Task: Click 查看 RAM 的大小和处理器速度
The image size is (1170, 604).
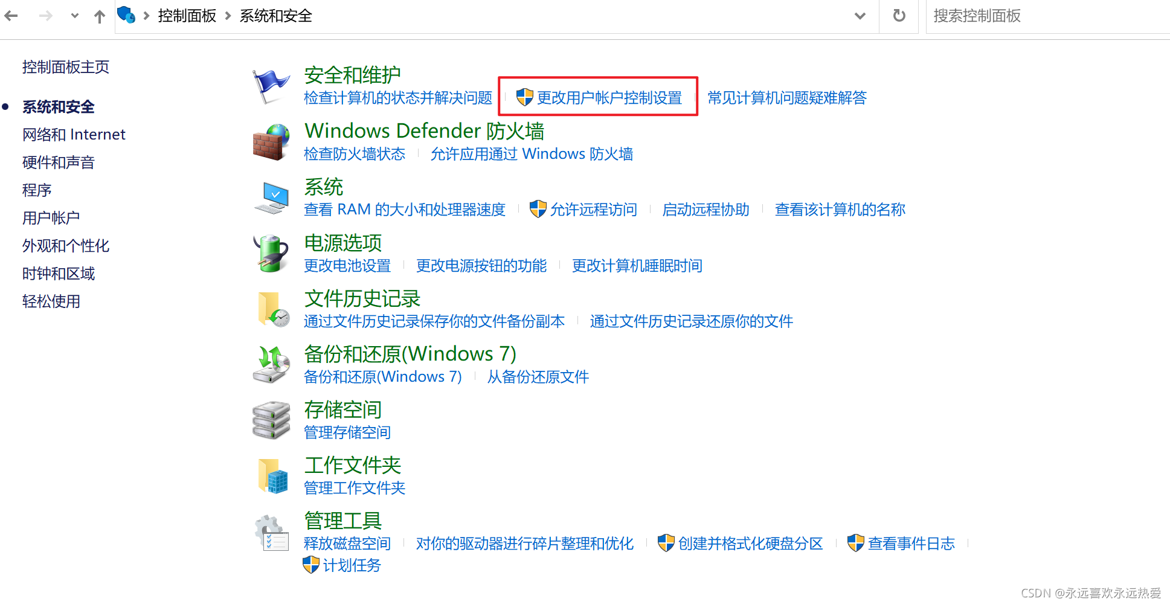Action: click(x=405, y=210)
